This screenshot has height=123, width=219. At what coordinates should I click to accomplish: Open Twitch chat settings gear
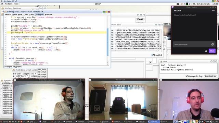[x=206, y=51]
